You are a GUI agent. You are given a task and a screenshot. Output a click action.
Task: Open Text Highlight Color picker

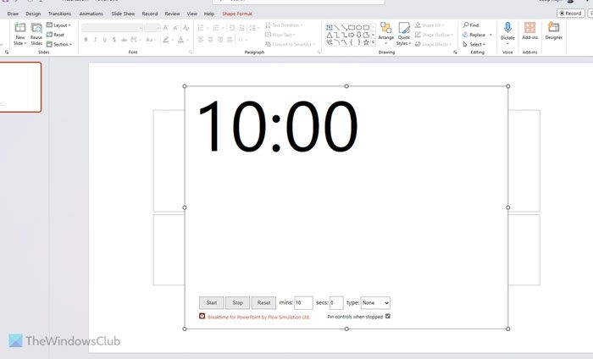click(167, 40)
